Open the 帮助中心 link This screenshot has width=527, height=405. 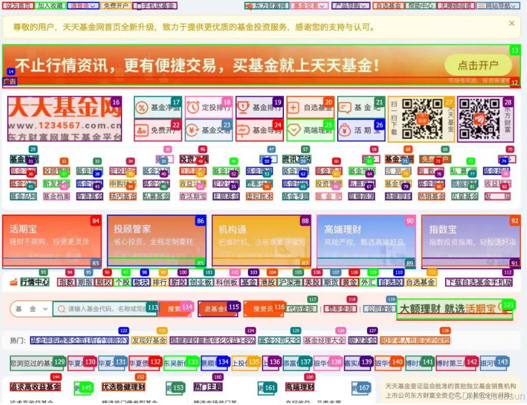pyautogui.click(x=421, y=5)
